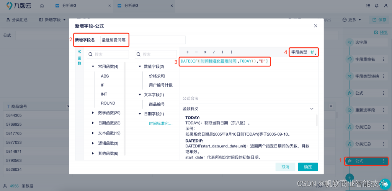The height and width of the screenshot is (191, 392).
Task: Select the 价格求和 field
Action: coord(157,76)
